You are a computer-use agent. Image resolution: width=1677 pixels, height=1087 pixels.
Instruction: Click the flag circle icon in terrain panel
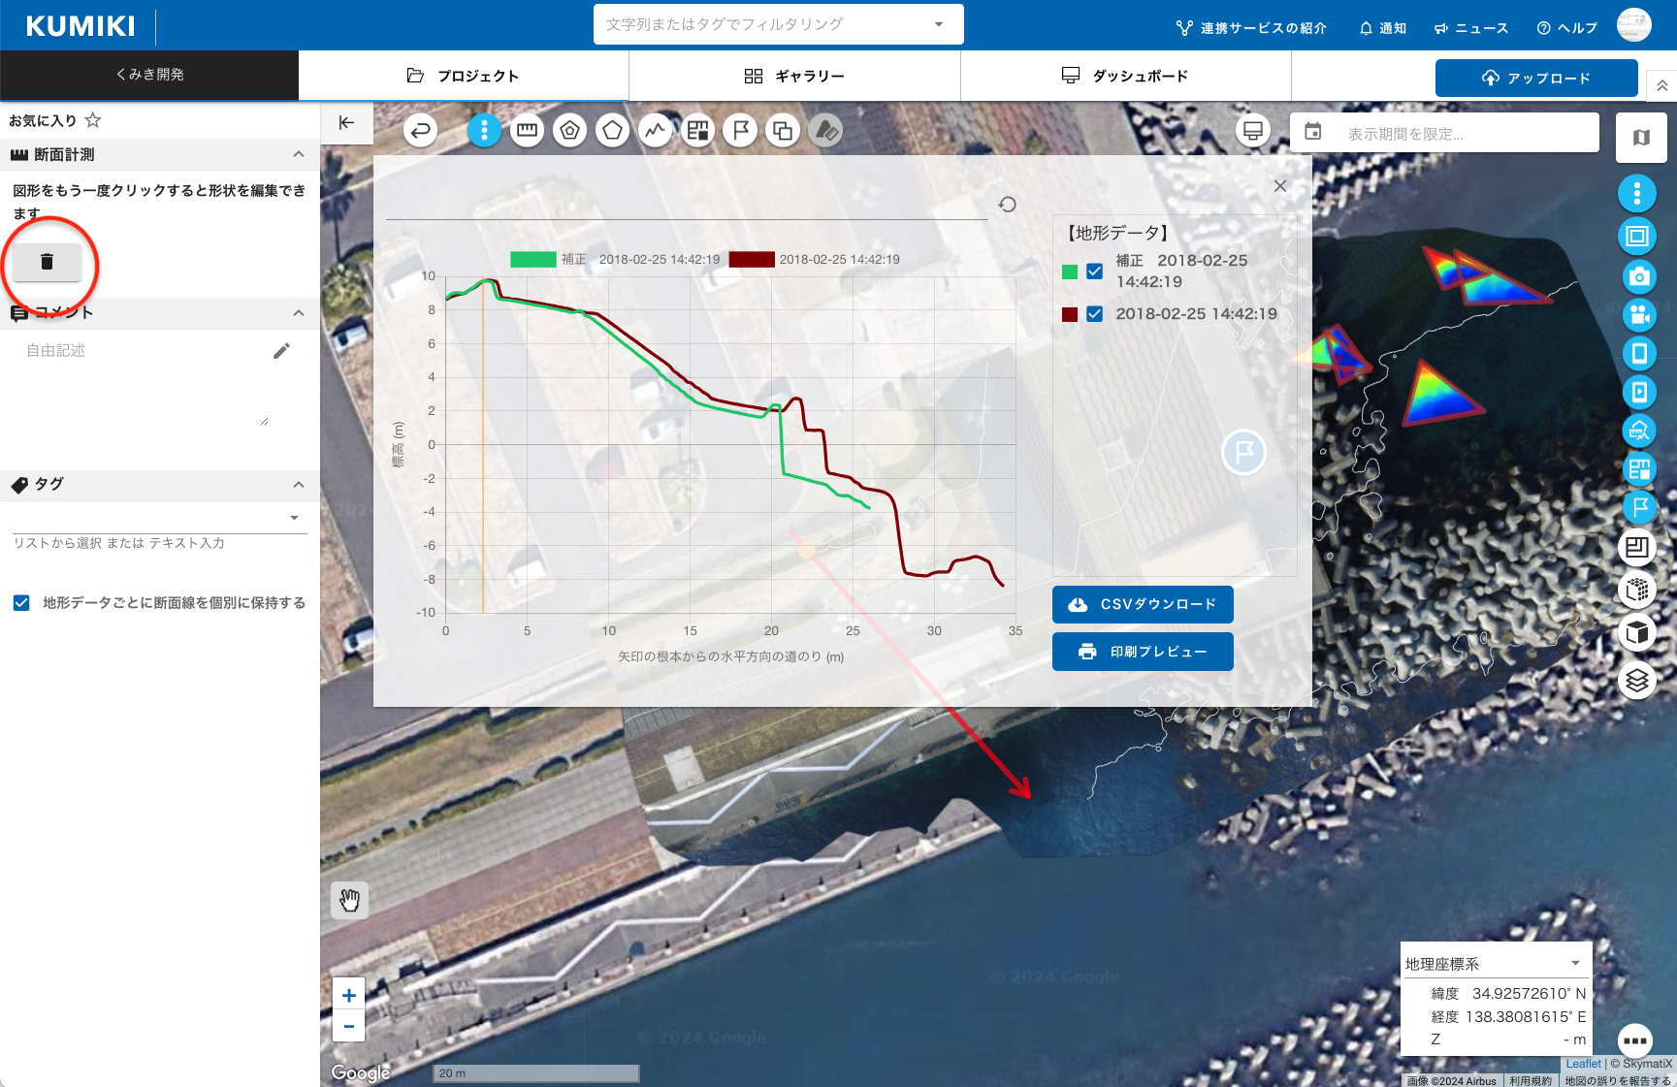pos(1244,453)
